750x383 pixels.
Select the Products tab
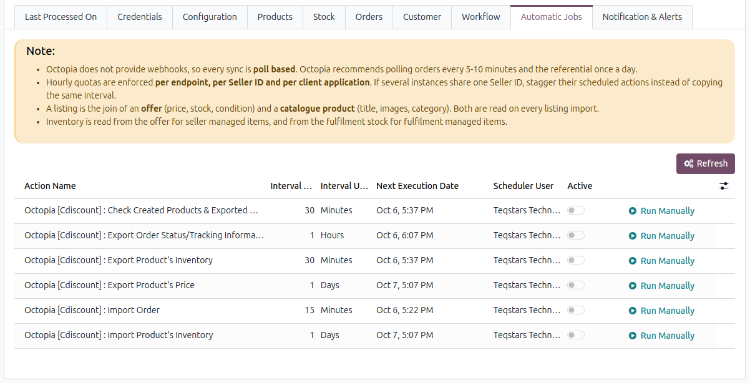pos(275,17)
